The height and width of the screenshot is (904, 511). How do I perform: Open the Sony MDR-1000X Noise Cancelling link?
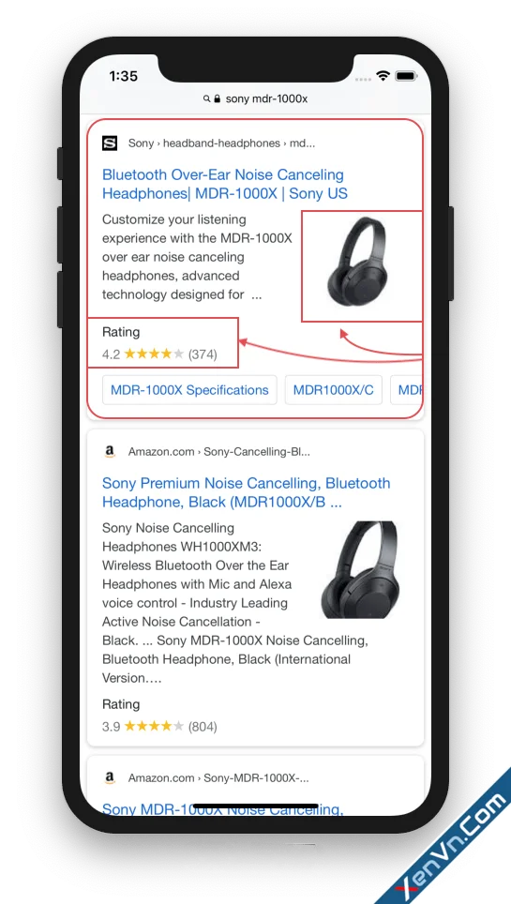(x=222, y=808)
